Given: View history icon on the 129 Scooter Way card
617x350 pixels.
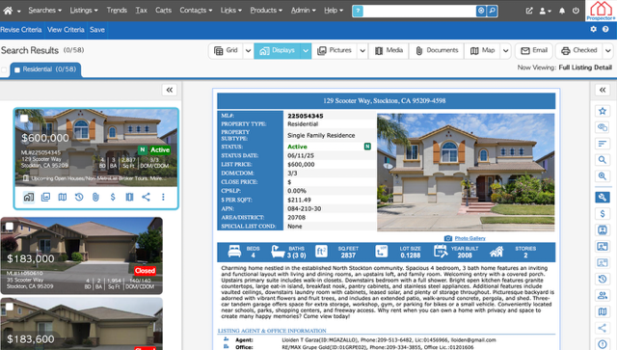Looking at the screenshot, I should point(79,197).
